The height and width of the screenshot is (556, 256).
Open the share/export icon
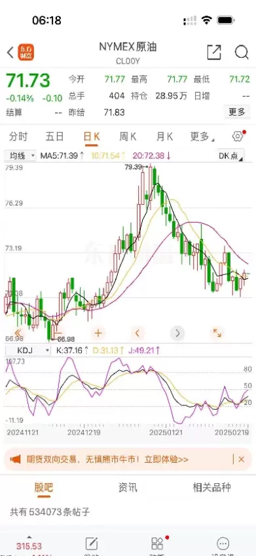coord(214,53)
